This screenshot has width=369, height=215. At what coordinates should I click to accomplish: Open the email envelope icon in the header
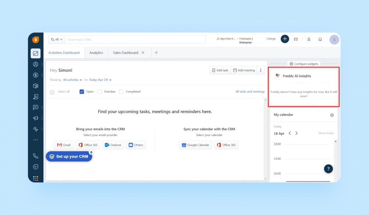[x=296, y=39]
